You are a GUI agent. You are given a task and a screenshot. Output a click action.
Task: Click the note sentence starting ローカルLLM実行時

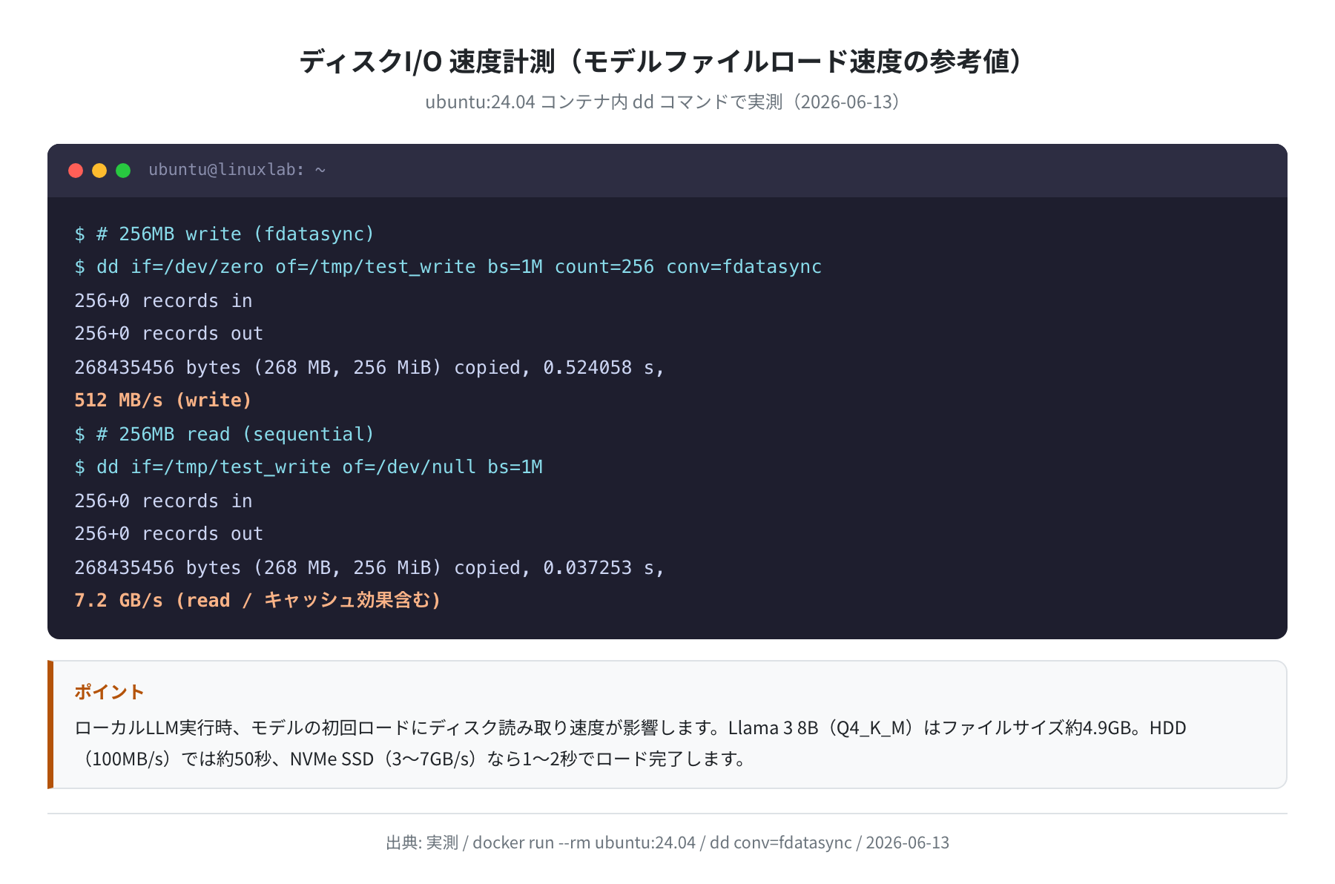pos(630,728)
